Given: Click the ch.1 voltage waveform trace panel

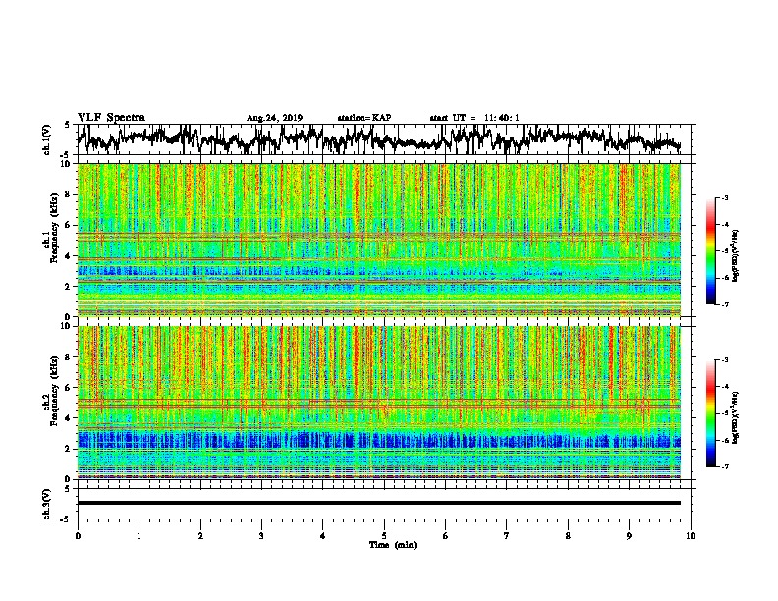Looking at the screenshot, I should pos(383,139).
